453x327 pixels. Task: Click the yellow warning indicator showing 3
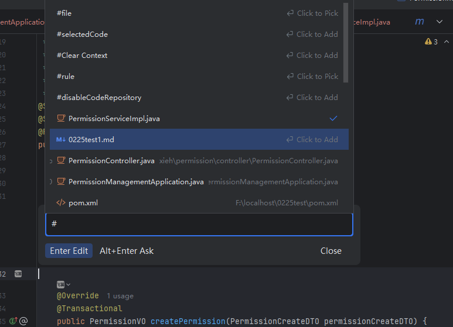pyautogui.click(x=431, y=42)
